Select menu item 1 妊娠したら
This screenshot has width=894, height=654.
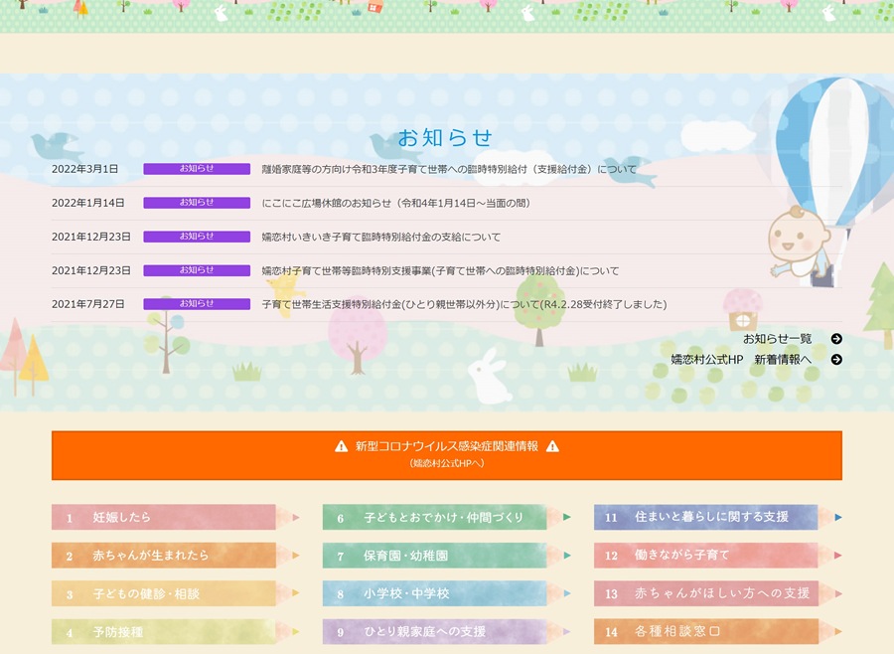tap(164, 518)
